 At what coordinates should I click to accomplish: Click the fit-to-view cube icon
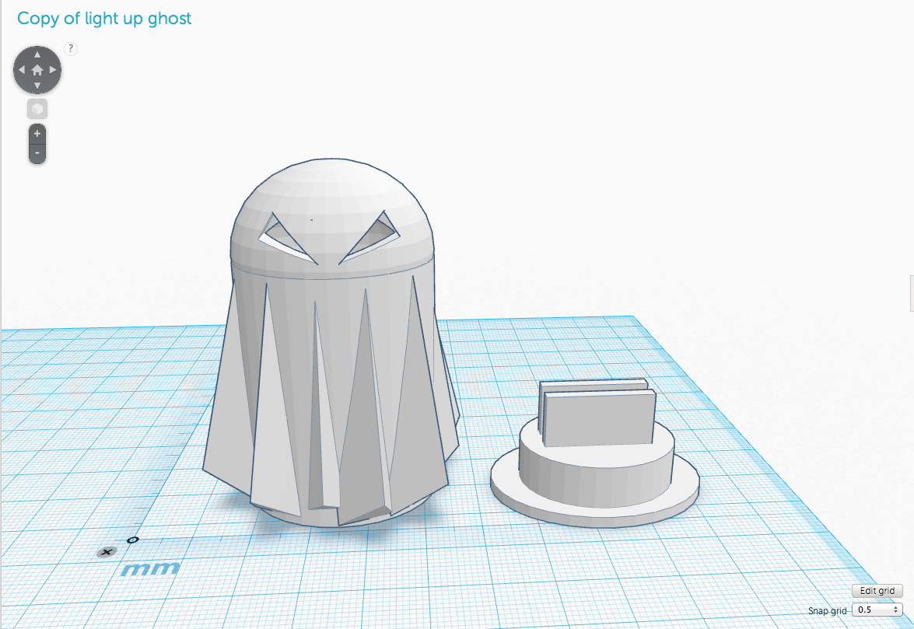click(37, 109)
